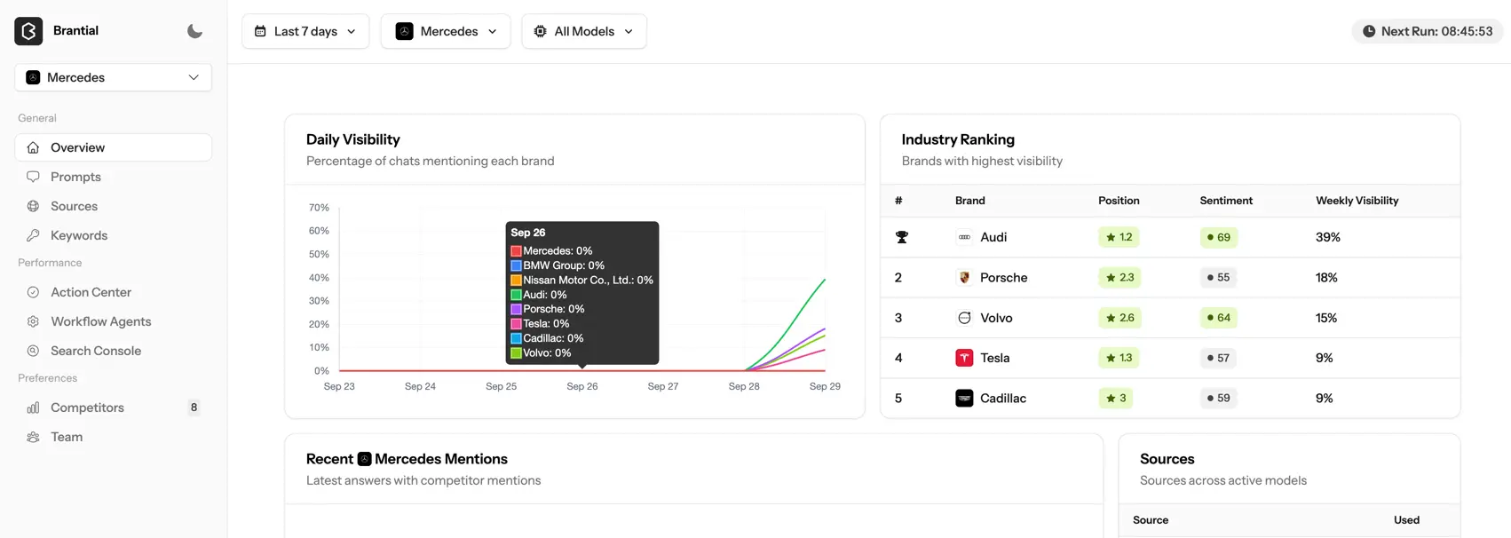Viewport: 1511px width, 538px height.
Task: Open the Mercedes filter in top bar
Action: coord(446,31)
